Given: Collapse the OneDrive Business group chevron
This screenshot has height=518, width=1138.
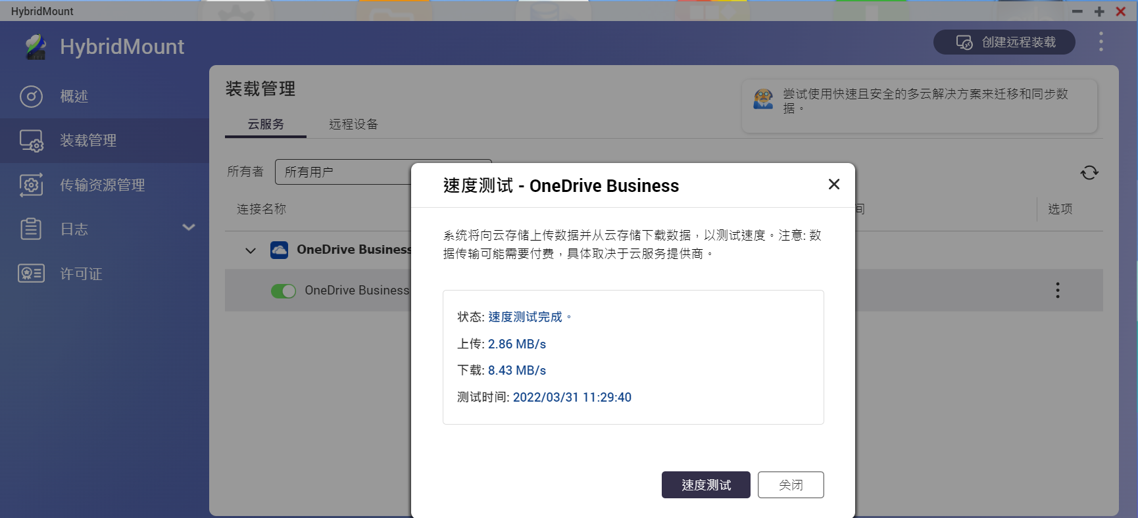Looking at the screenshot, I should point(251,250).
